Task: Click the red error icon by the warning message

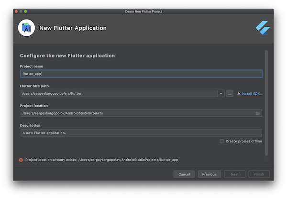Action: [x=21, y=160]
